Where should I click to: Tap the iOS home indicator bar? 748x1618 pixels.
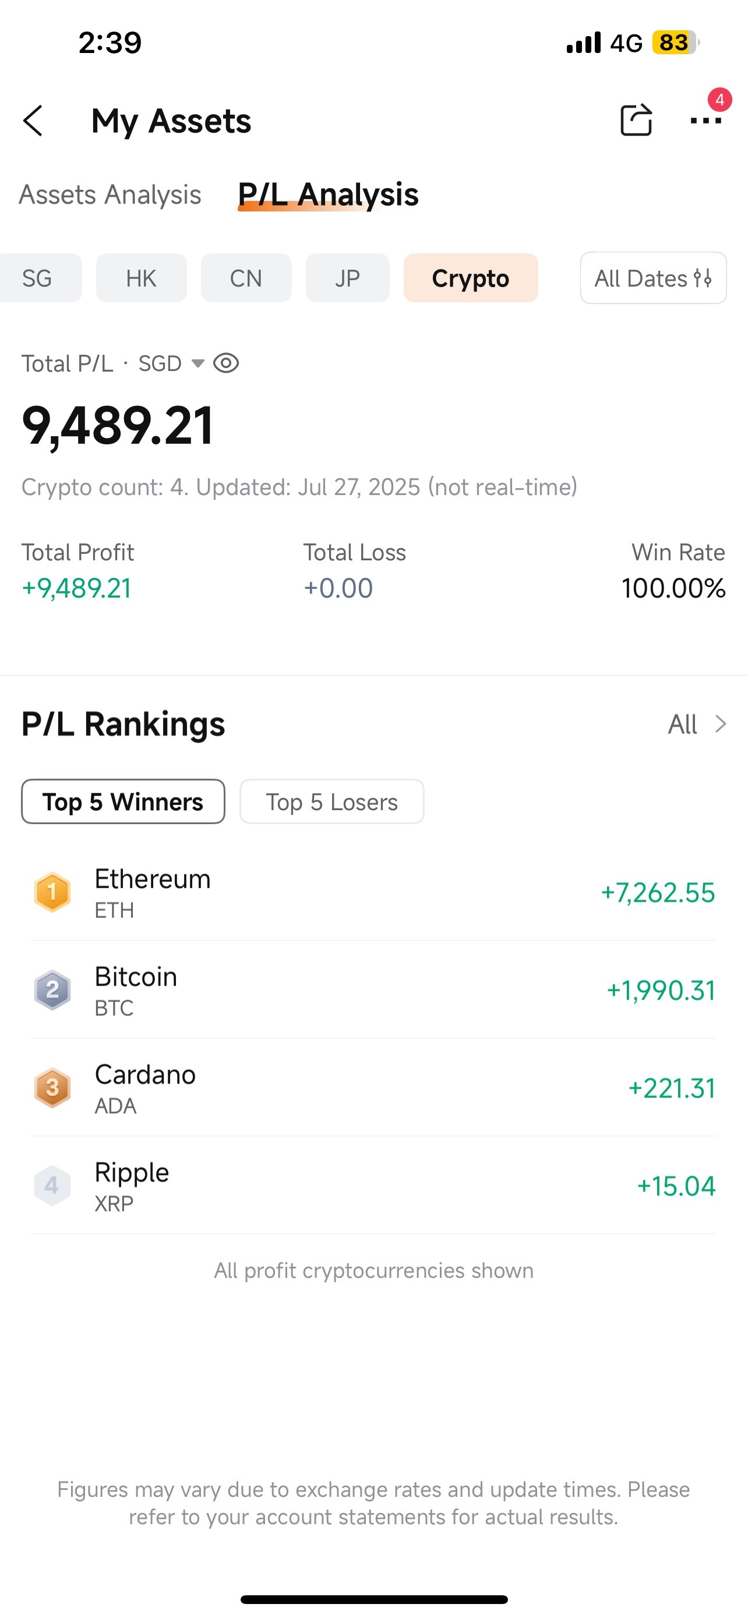pyautogui.click(x=373, y=1599)
